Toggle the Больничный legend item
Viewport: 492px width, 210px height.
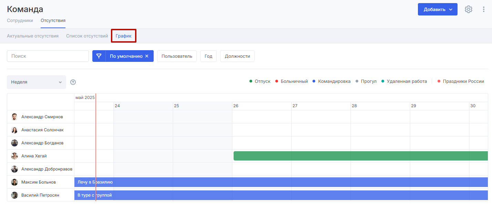click(x=291, y=81)
